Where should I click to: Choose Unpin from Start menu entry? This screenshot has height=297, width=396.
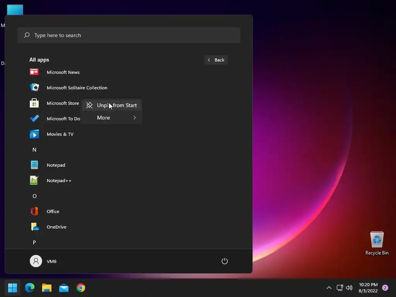(x=112, y=105)
